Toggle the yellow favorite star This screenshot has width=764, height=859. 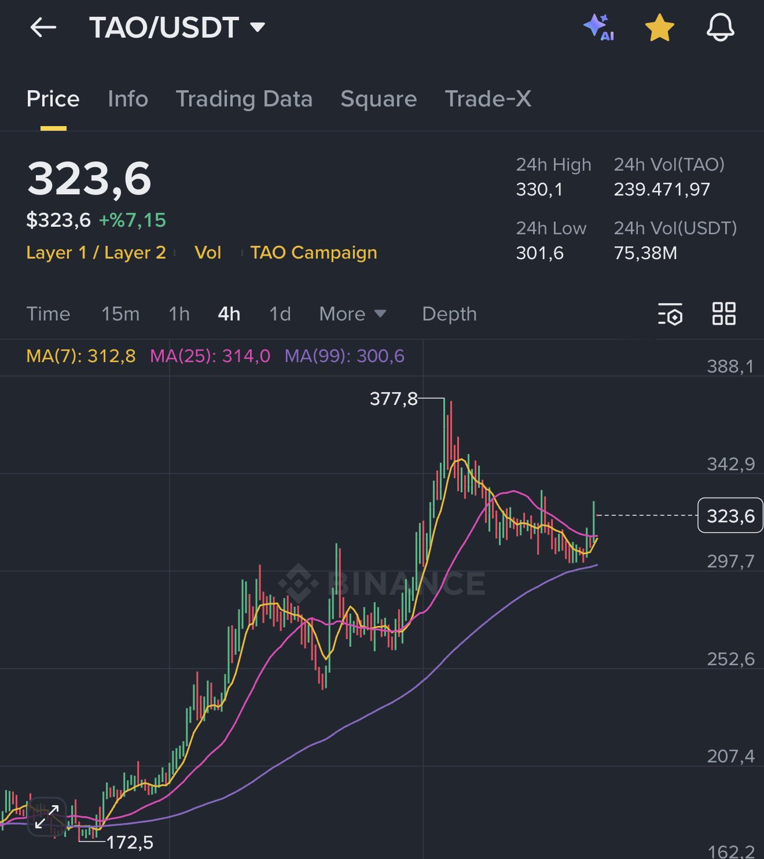click(659, 28)
